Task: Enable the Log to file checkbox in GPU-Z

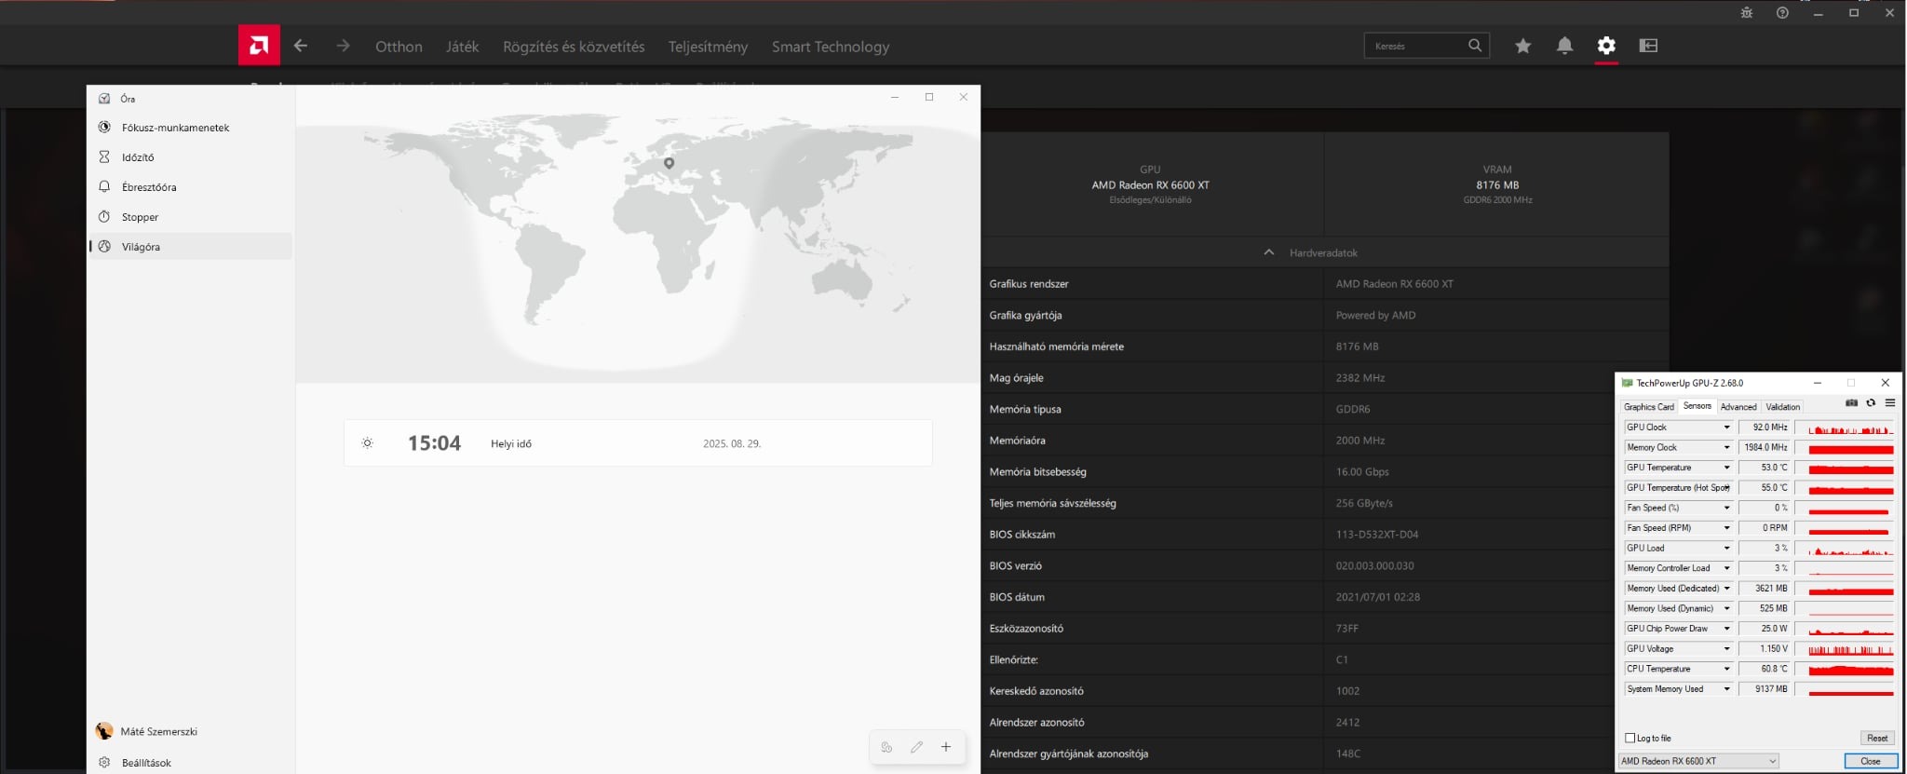Action: click(1630, 738)
